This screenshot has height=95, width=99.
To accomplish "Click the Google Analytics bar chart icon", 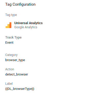I will click(x=8, y=25).
